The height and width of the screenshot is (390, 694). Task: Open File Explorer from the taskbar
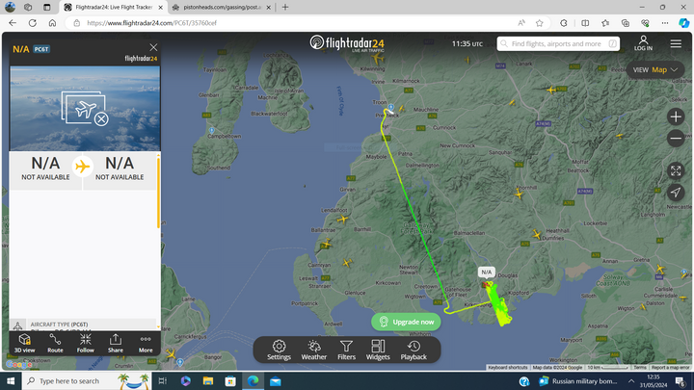point(208,381)
